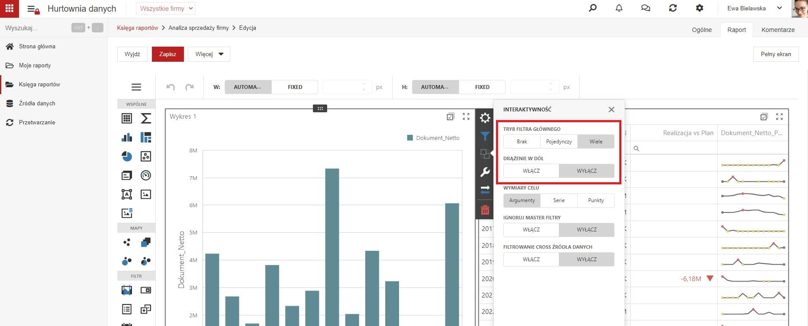Screen dimensions: 808x326
Task: Open the Ewa Bielawska user menu
Action: click(754, 8)
